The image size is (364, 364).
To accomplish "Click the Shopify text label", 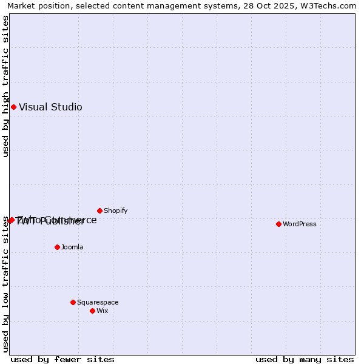I will (115, 211).
